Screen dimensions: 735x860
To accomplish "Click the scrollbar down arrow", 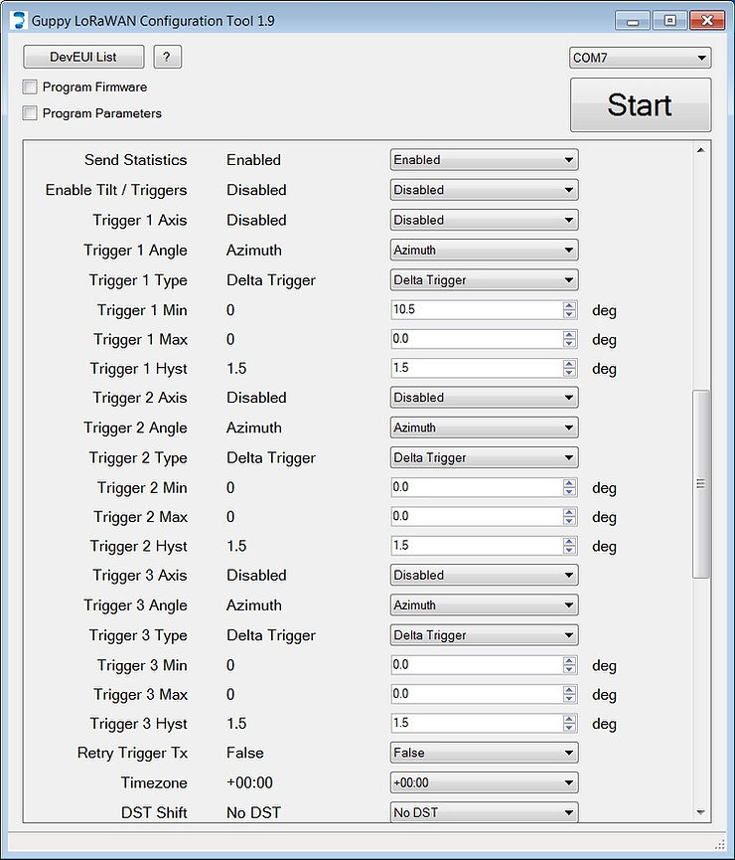I will 701,812.
